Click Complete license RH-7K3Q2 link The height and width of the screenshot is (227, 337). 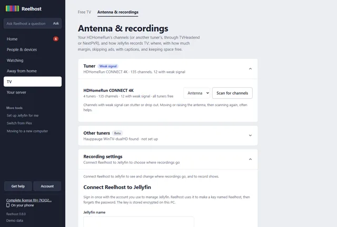[x=29, y=200]
